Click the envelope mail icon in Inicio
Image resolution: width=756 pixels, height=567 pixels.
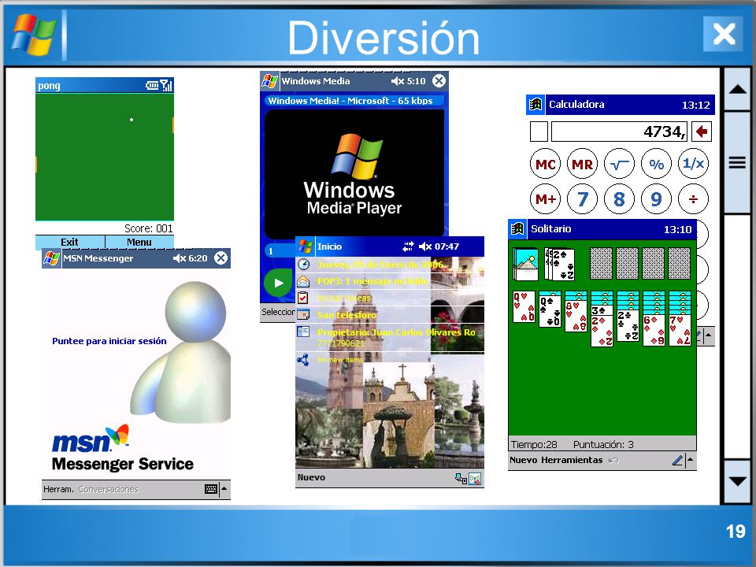point(303,281)
